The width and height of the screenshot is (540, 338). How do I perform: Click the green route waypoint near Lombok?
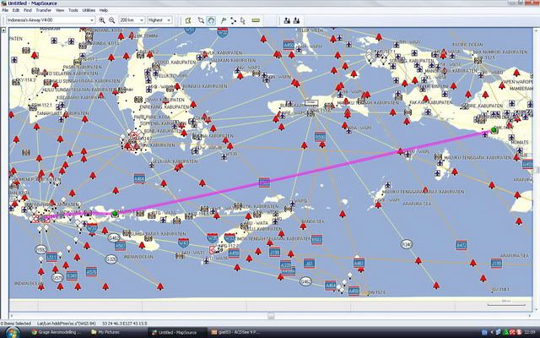[115, 214]
